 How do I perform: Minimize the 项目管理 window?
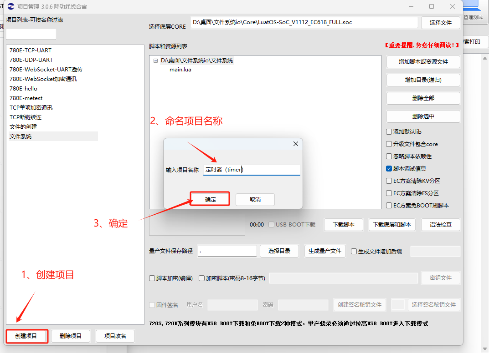(411, 6)
